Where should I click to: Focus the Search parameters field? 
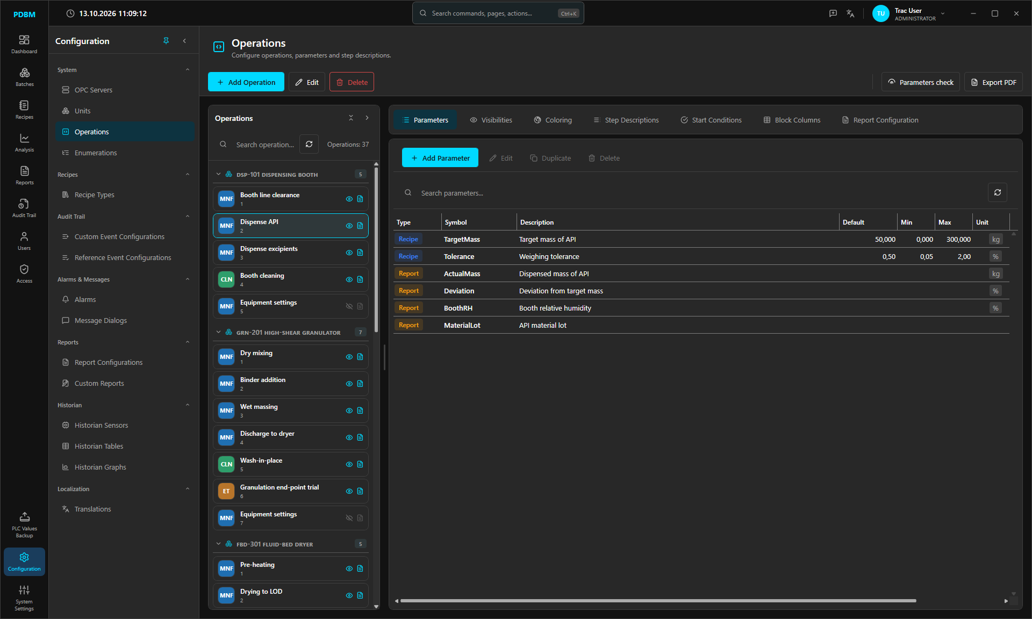coord(691,193)
